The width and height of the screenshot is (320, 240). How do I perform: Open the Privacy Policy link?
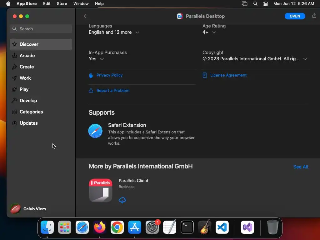point(110,75)
